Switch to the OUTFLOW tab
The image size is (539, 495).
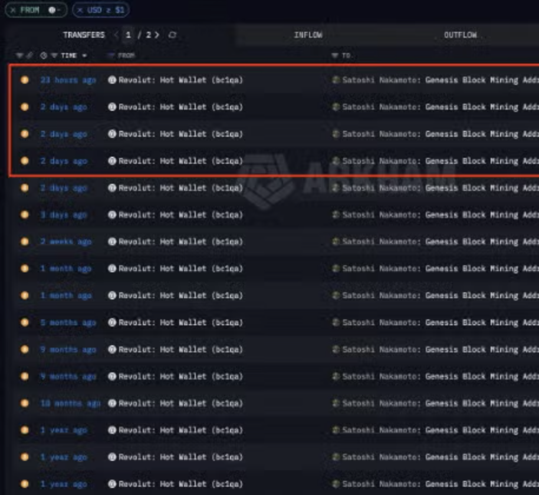[461, 35]
